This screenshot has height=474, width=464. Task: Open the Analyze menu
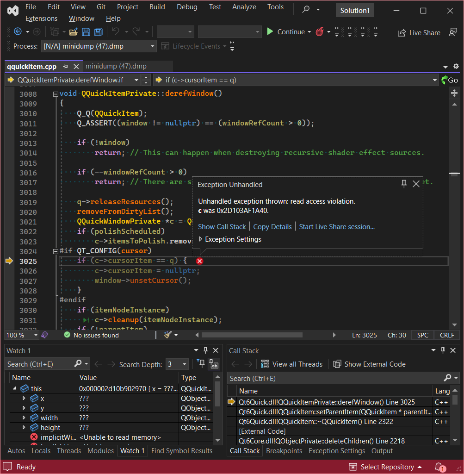244,7
